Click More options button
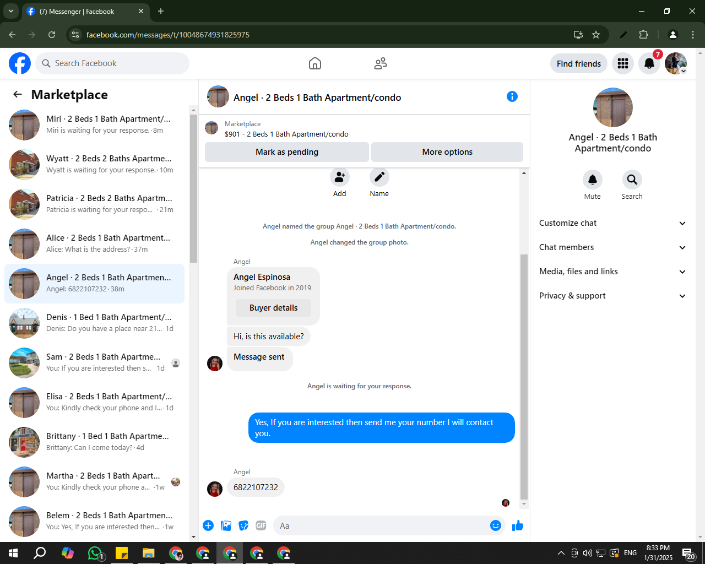 pos(447,152)
